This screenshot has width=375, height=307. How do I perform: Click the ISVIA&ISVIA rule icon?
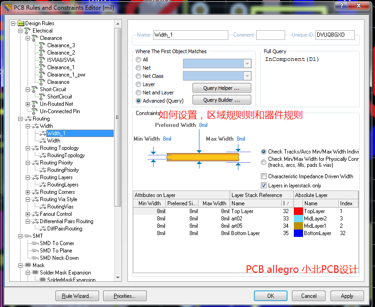42,60
